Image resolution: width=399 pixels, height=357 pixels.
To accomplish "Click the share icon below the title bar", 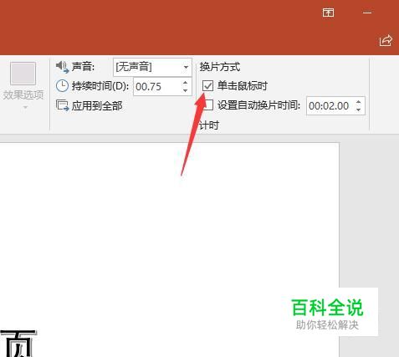I will 386,40.
